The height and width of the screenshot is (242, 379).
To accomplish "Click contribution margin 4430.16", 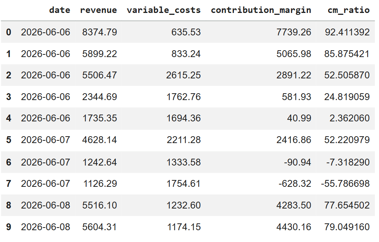I will pyautogui.click(x=294, y=227).
